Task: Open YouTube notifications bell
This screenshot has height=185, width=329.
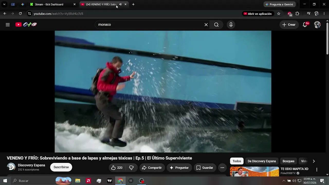Action: tap(305, 25)
